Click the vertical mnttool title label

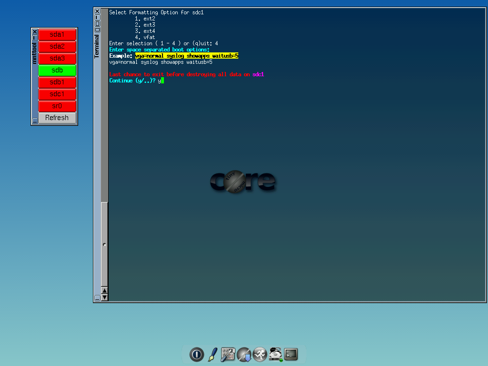34,53
